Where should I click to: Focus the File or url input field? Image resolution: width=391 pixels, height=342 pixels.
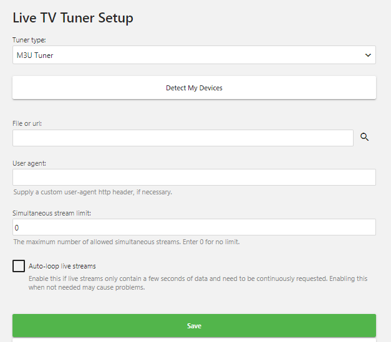point(183,138)
